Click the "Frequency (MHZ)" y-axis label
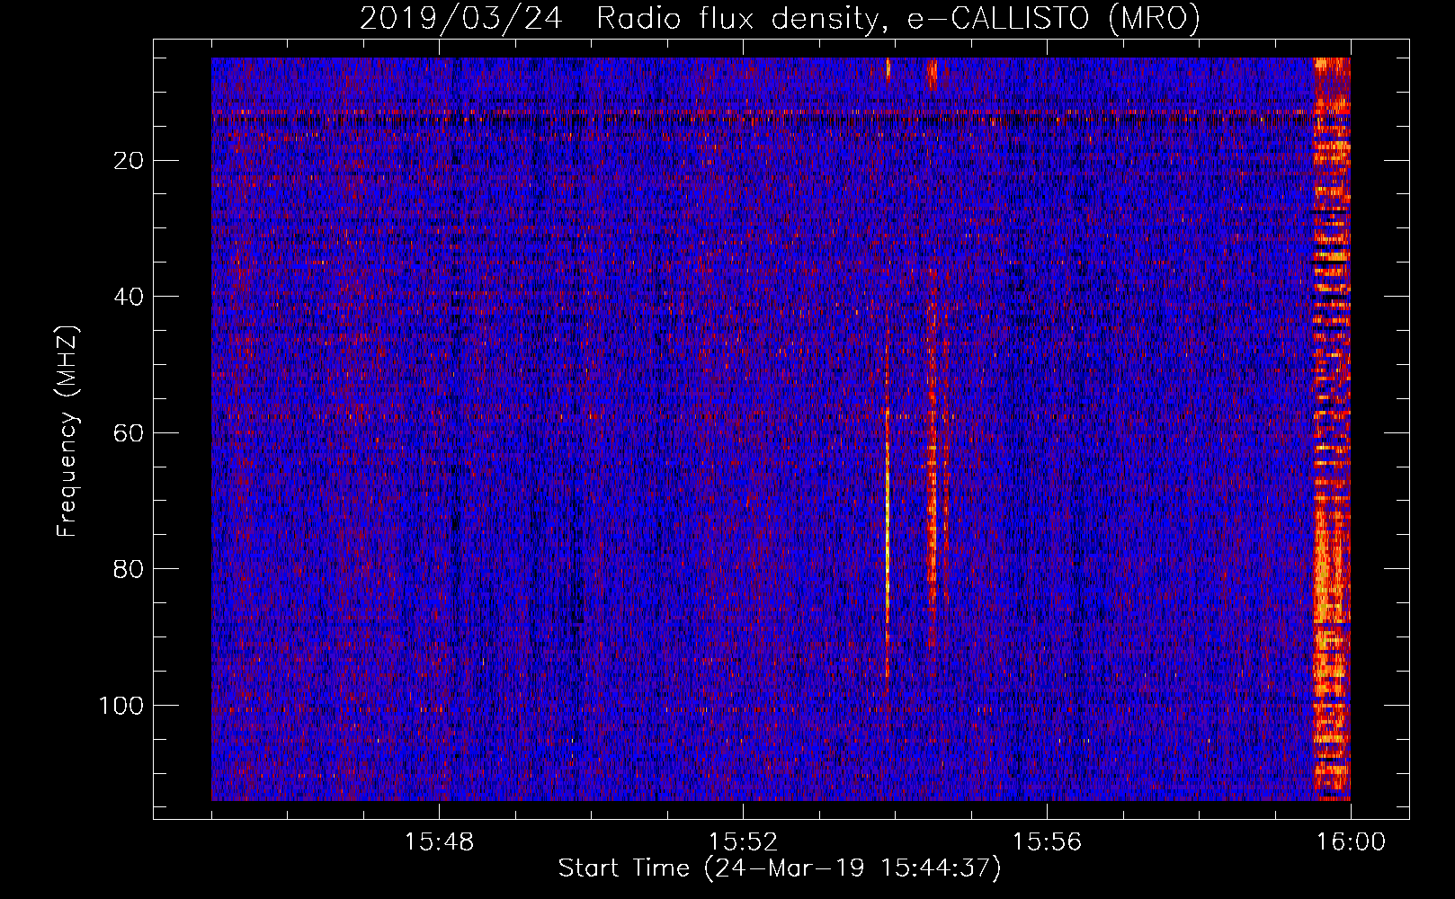This screenshot has height=899, width=1455. [67, 431]
